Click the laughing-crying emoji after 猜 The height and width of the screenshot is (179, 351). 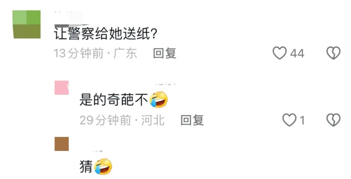[103, 167]
